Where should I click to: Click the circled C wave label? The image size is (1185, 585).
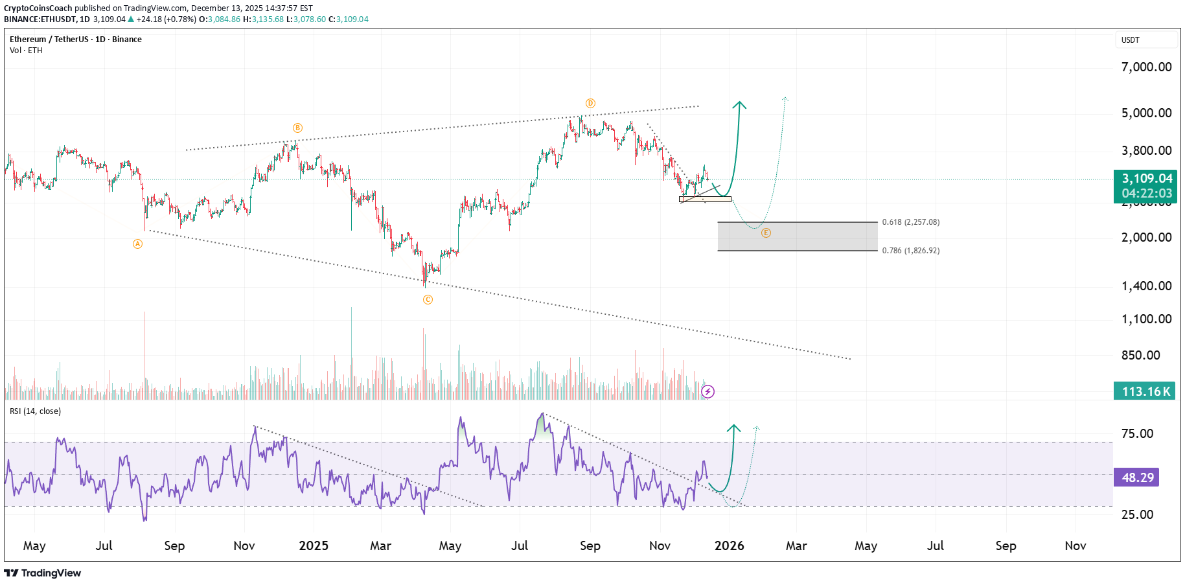428,300
